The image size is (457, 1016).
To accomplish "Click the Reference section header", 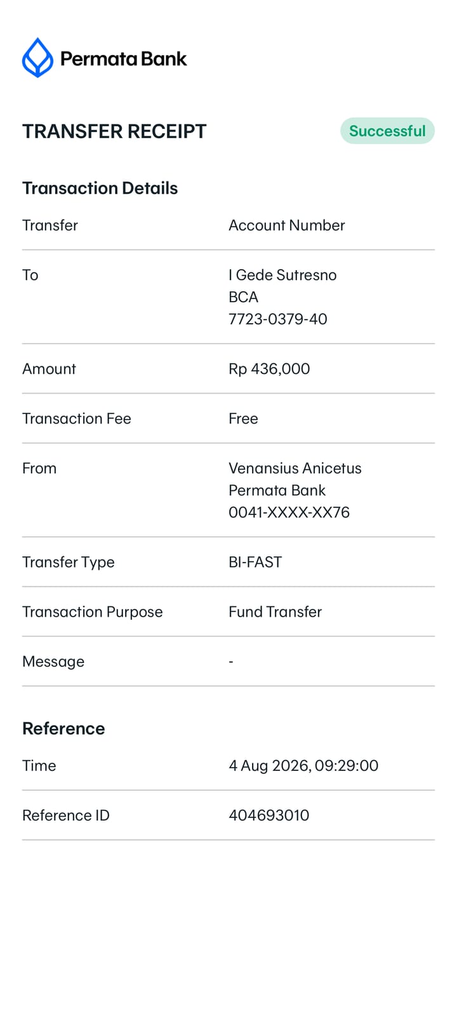I will pyautogui.click(x=63, y=728).
